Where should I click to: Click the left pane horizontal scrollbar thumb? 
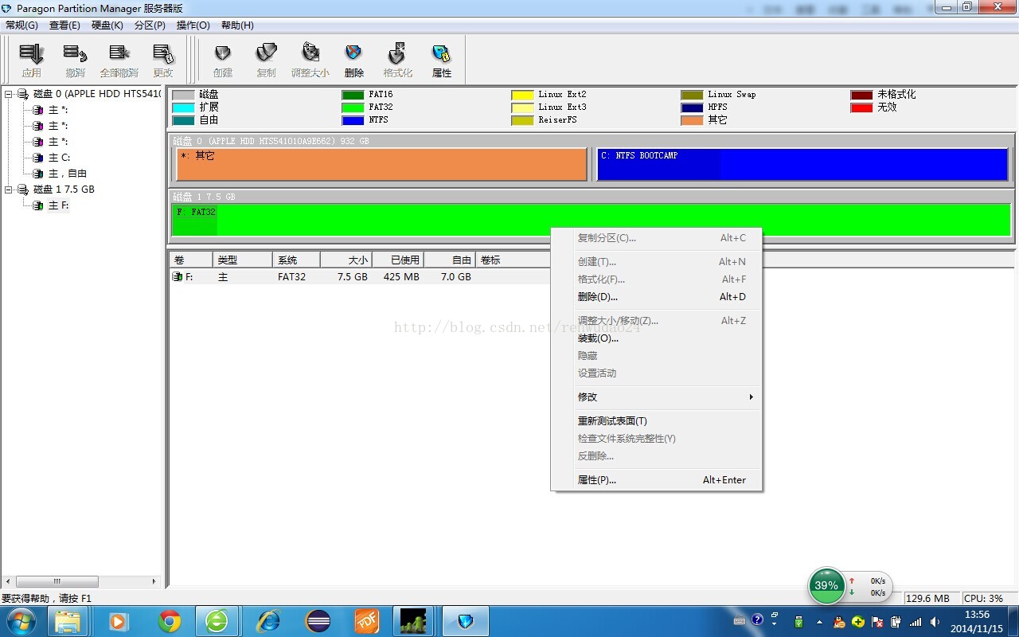click(x=57, y=582)
